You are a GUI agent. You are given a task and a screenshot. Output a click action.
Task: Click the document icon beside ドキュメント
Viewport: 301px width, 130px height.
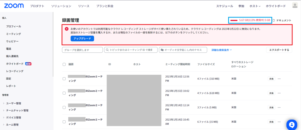point(274,20)
